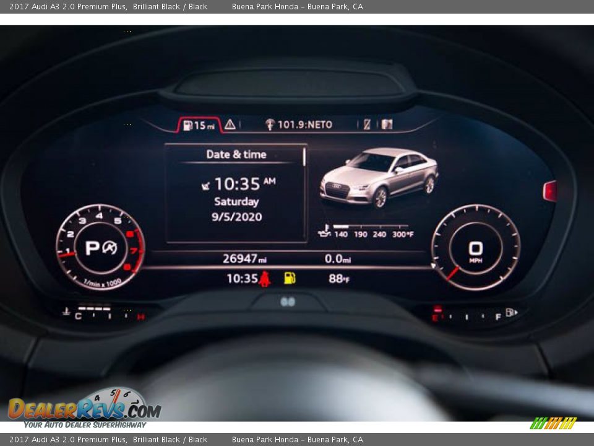Click the Saturday day label
The width and height of the screenshot is (594, 446).
(x=236, y=202)
